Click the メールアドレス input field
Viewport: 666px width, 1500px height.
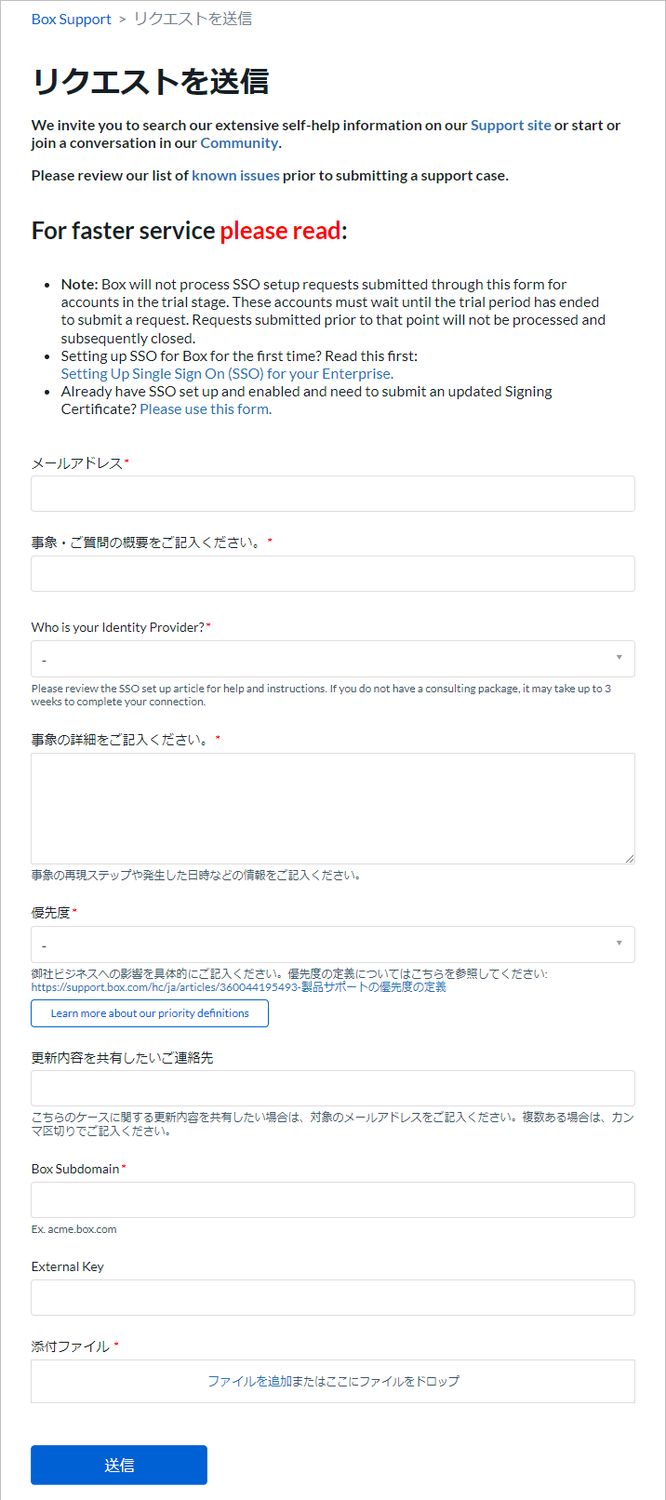[332, 494]
